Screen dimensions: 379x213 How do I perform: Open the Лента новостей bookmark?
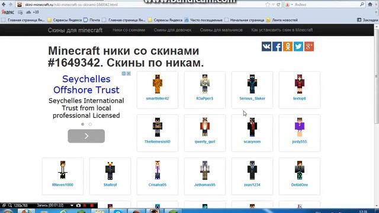tap(282, 20)
